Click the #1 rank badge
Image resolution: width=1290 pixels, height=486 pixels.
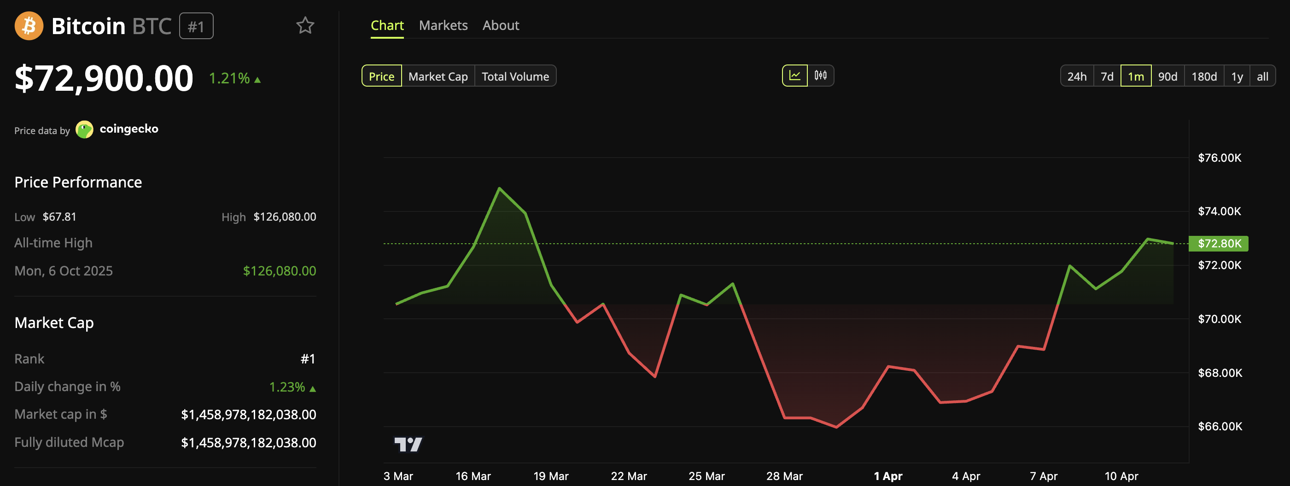pyautogui.click(x=196, y=27)
